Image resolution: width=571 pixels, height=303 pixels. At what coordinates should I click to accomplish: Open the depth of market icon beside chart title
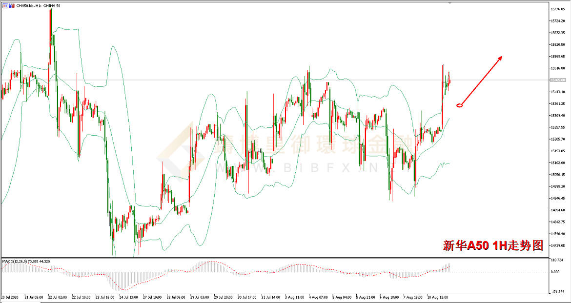pos(12,5)
